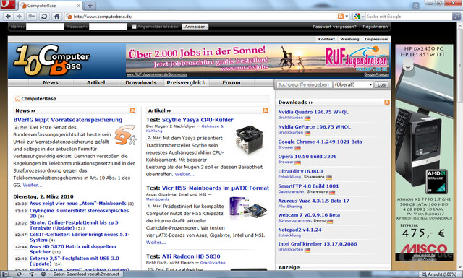The width and height of the screenshot is (463, 278).
Task: Enable the Angemeldet bleiben checkbox
Action: tap(134, 27)
